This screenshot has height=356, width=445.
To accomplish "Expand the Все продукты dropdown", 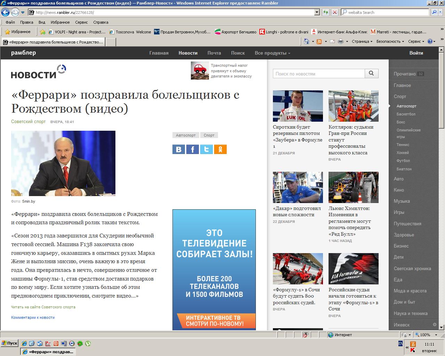I will point(272,53).
